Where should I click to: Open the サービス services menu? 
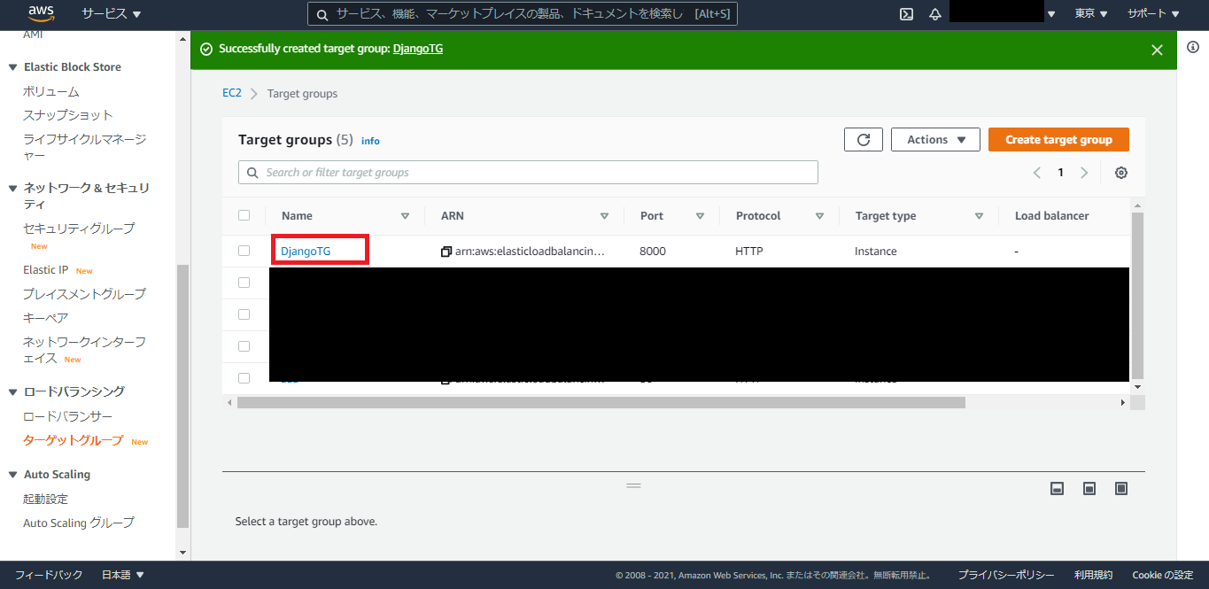(111, 14)
